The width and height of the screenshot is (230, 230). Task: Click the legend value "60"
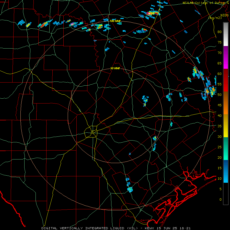pyautogui.click(x=220, y=74)
